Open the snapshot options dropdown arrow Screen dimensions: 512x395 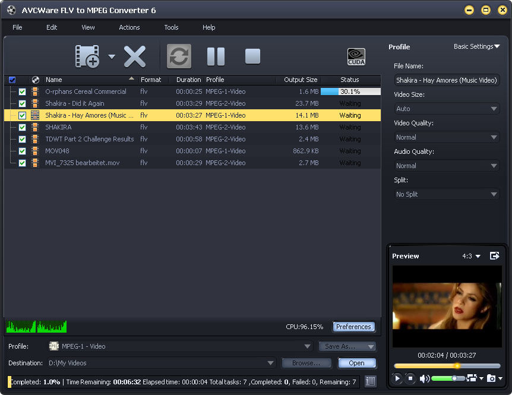coord(500,378)
